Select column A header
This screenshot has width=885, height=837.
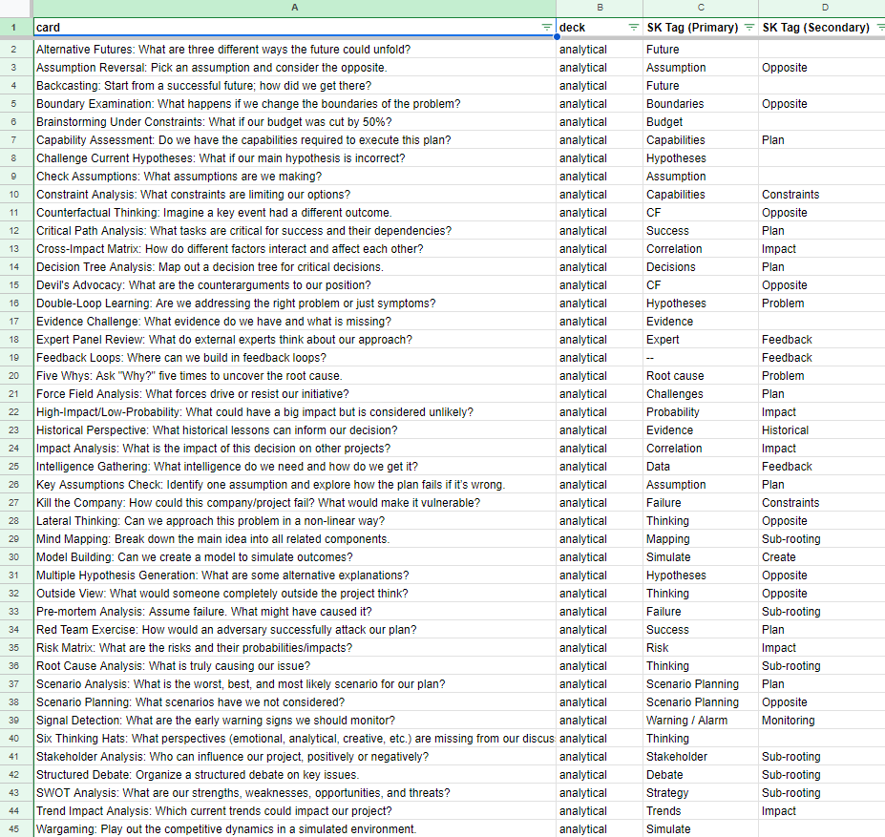[295, 8]
